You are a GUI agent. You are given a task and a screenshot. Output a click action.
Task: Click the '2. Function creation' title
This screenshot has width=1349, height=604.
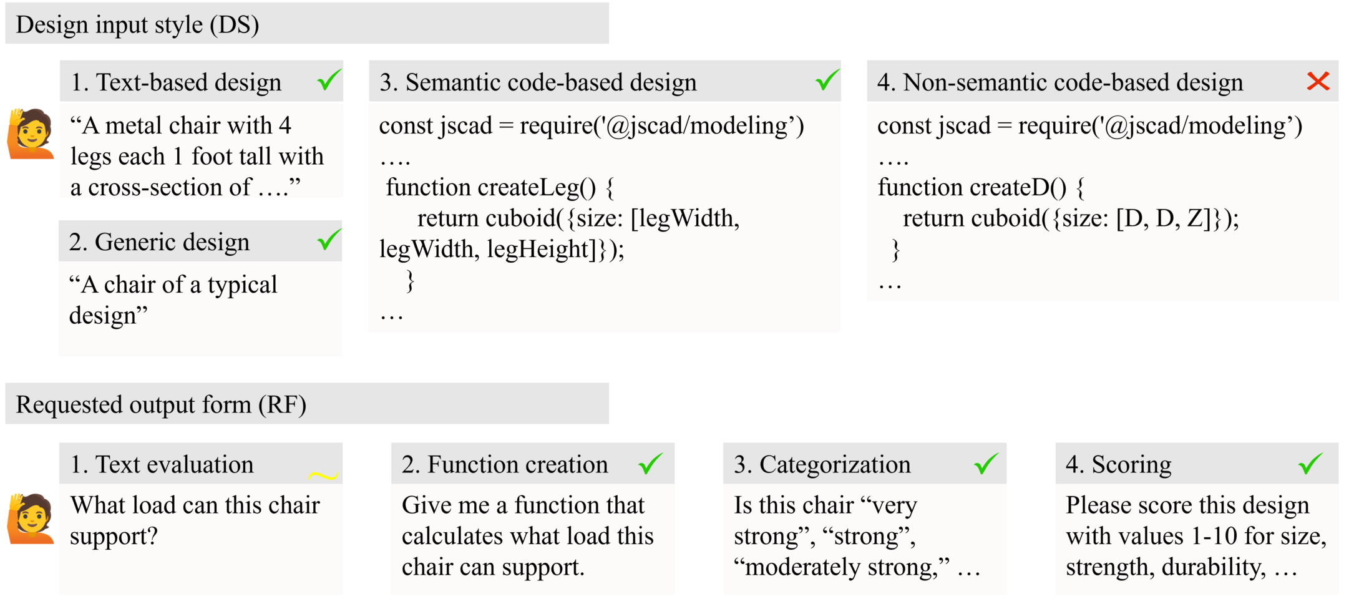point(505,465)
